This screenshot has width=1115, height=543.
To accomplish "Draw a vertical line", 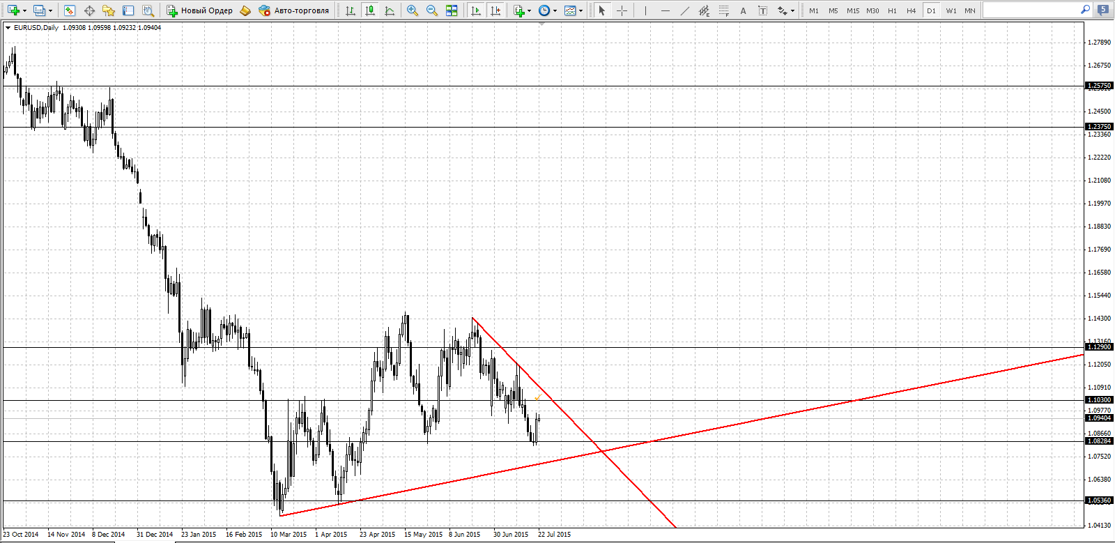I will point(645,10).
